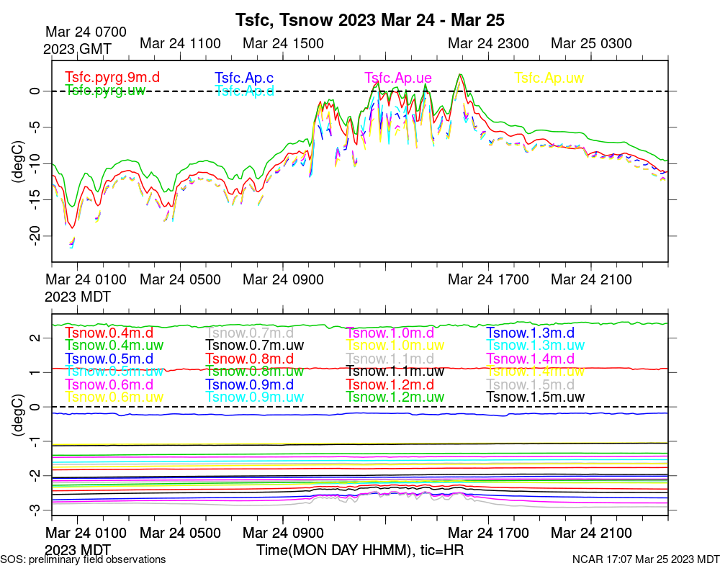720x576 pixels.
Task: Click Mar 24 2100 label under the top plot
Action: pos(591,279)
